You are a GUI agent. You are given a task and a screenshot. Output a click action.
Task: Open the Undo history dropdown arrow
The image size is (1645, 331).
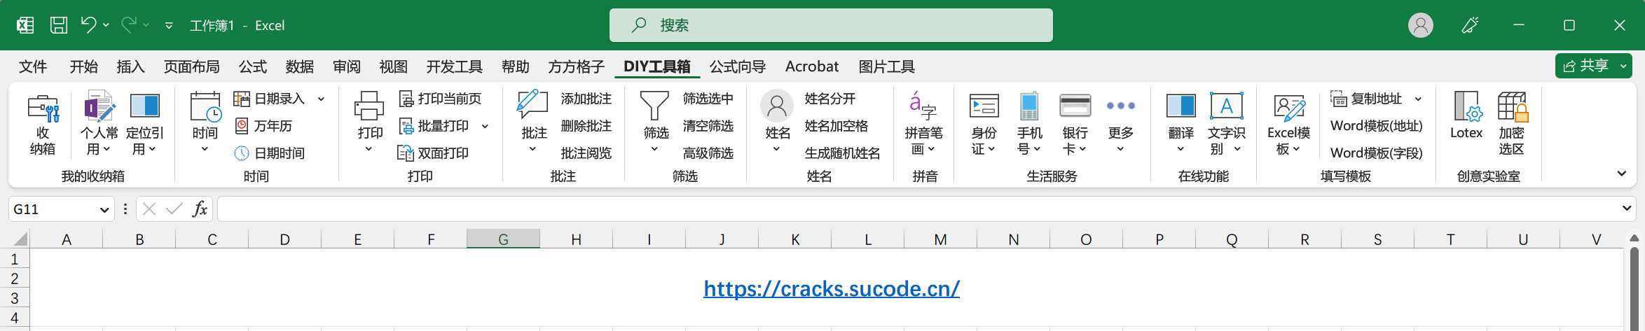pos(106,25)
